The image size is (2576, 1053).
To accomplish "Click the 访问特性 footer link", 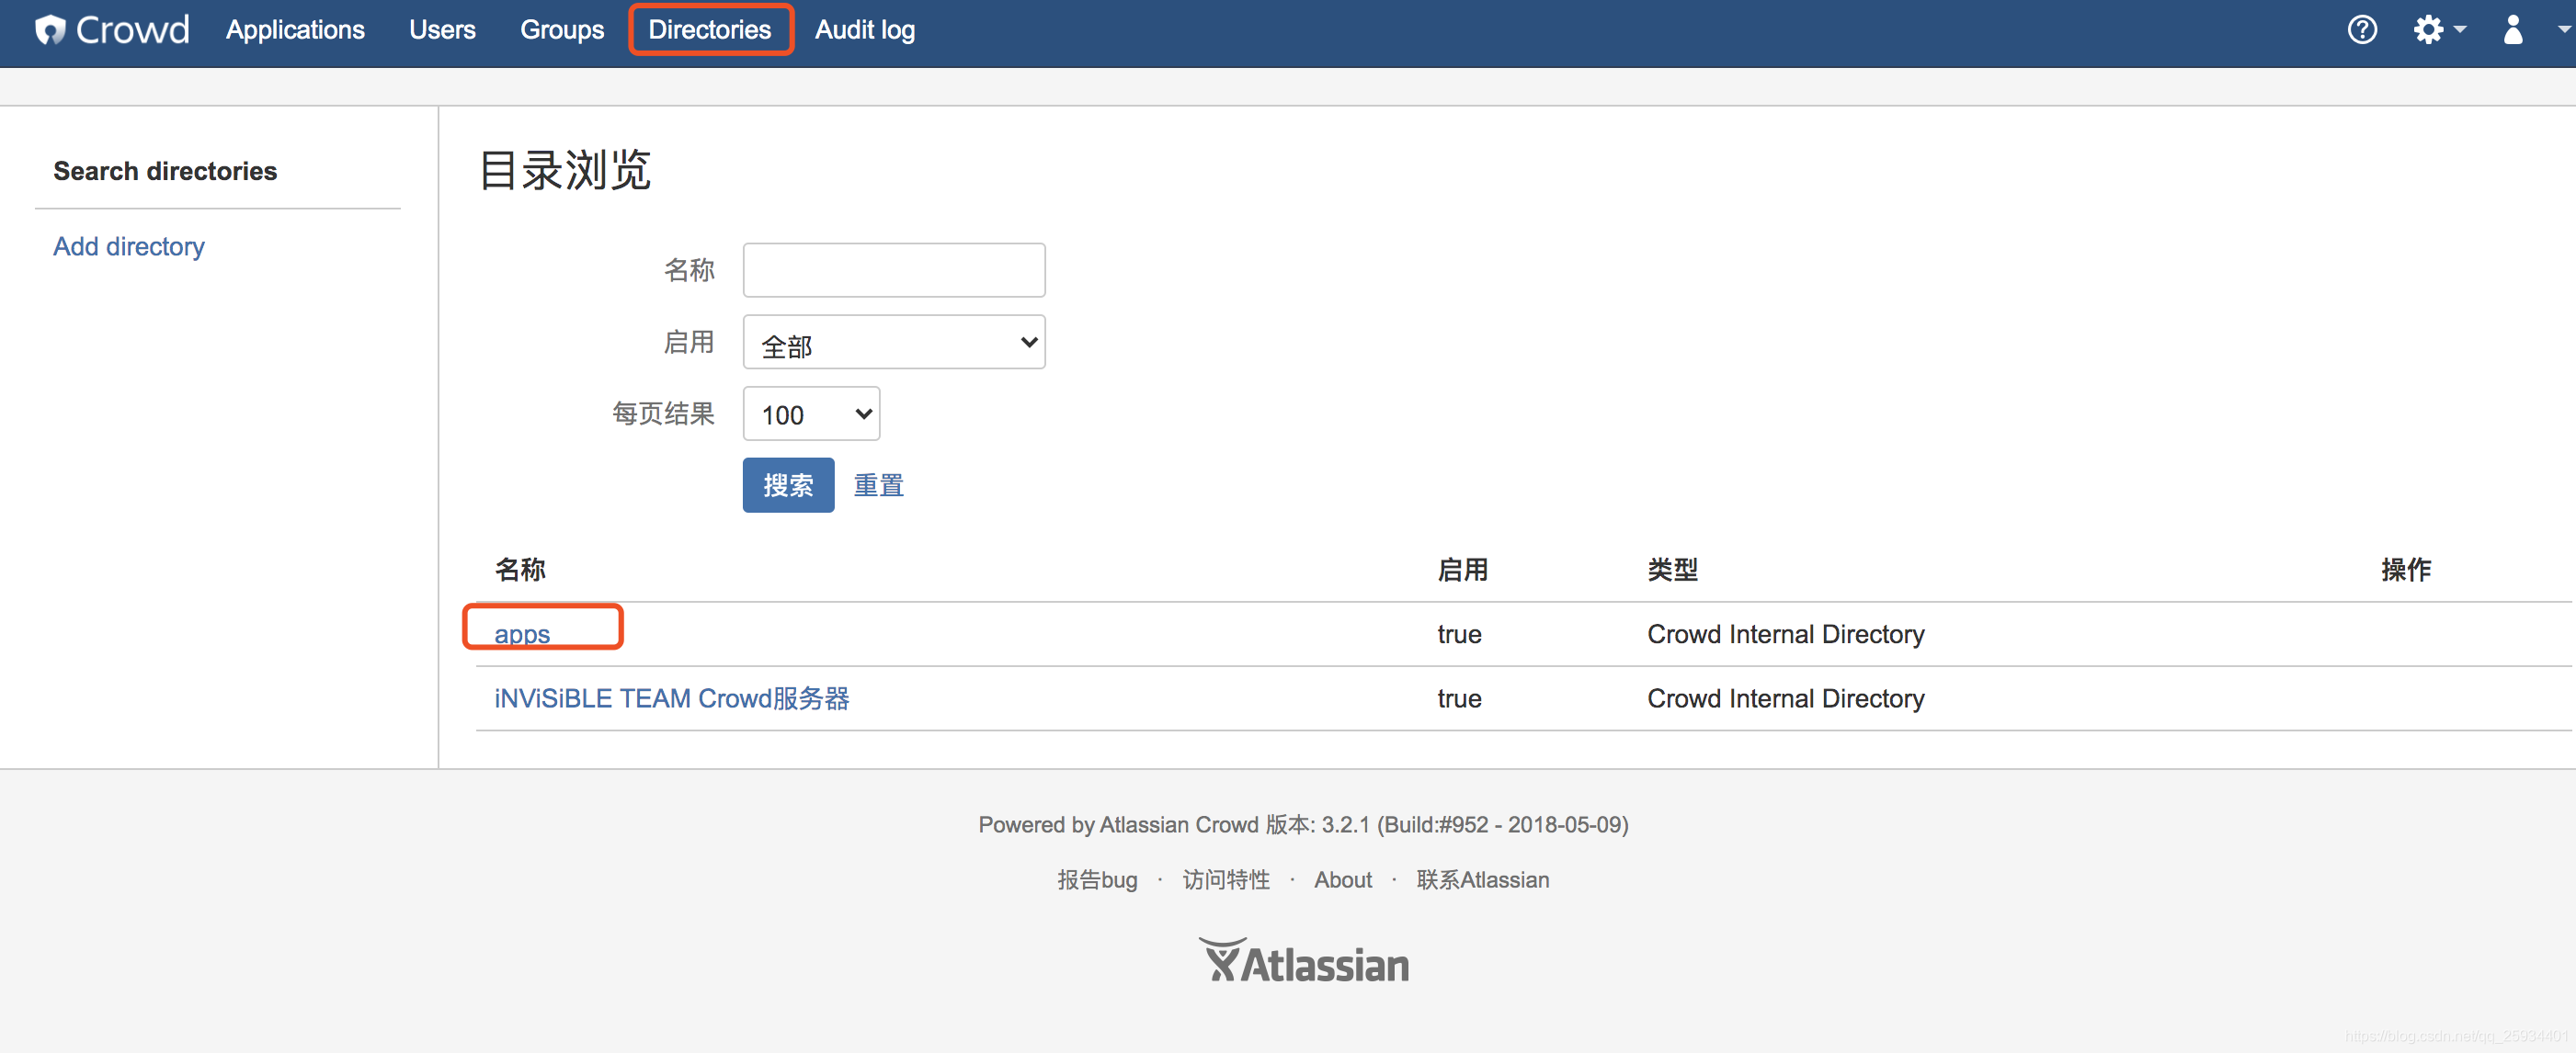I will click(1226, 879).
